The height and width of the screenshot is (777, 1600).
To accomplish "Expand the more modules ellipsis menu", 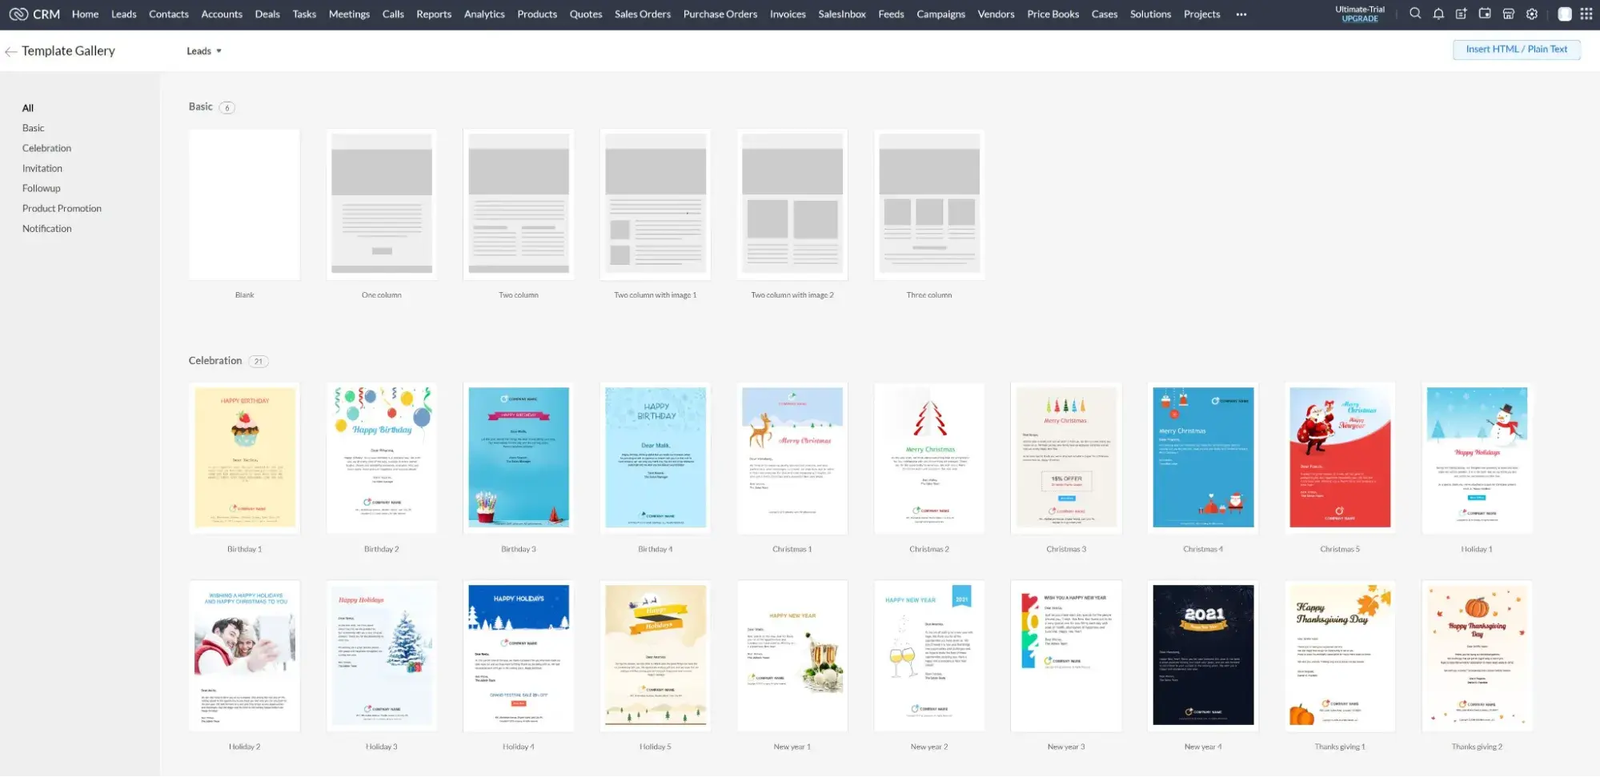I will (x=1241, y=14).
